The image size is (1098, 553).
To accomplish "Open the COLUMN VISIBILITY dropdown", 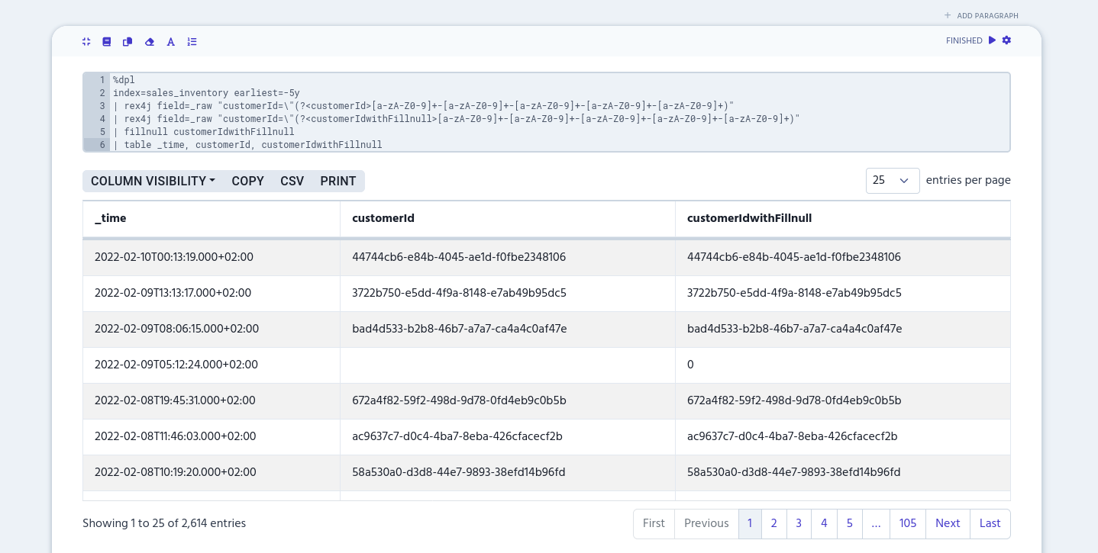I will pyautogui.click(x=153, y=181).
